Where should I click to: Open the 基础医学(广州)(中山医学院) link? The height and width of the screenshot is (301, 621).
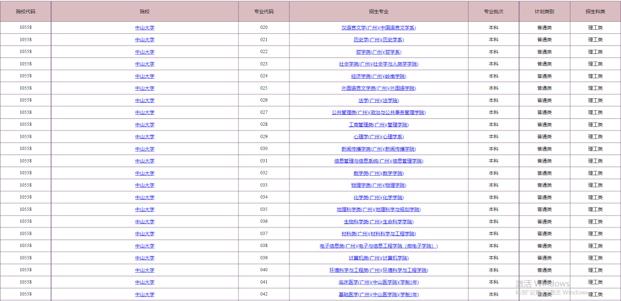coord(378,294)
